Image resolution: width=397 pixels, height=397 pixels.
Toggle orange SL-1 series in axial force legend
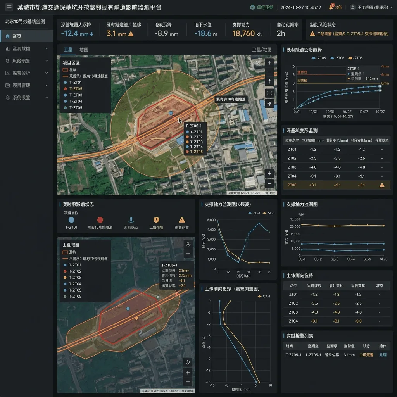click(x=269, y=213)
